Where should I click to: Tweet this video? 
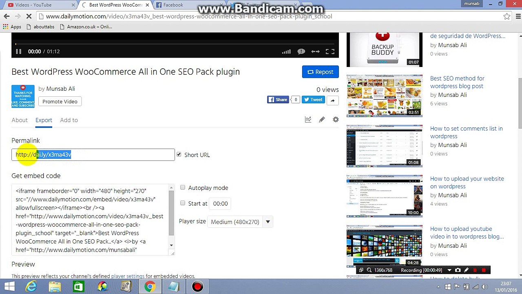click(x=313, y=100)
